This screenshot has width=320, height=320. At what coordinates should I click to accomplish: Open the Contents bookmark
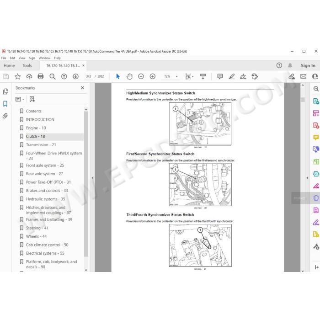pos(34,111)
